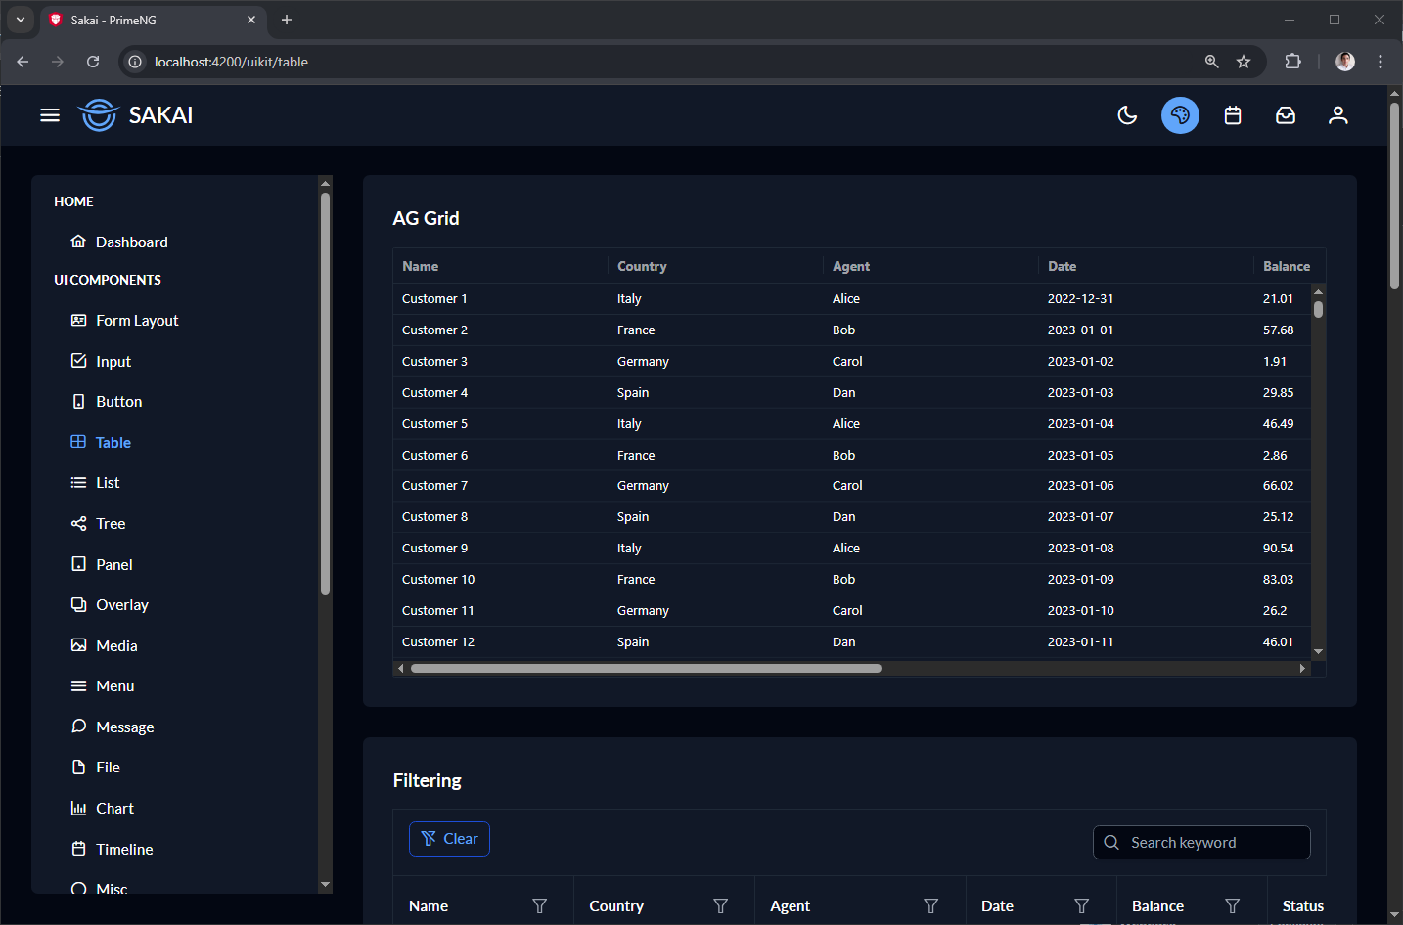The height and width of the screenshot is (925, 1403).
Task: Open the browser extensions puzzle icon
Action: (1292, 62)
